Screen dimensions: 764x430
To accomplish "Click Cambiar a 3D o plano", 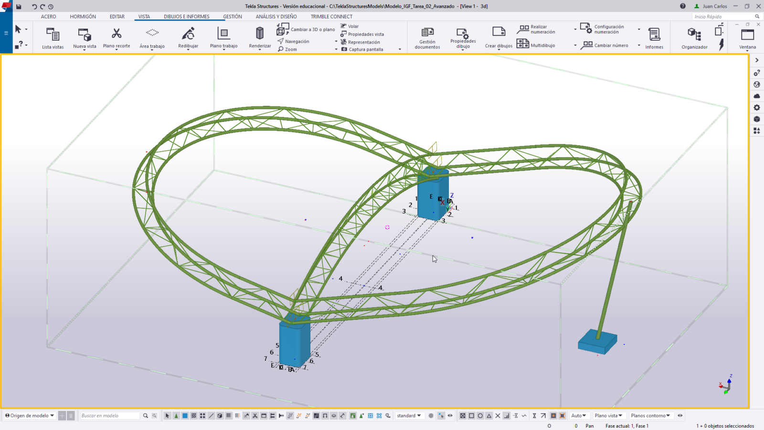I will pyautogui.click(x=307, y=30).
